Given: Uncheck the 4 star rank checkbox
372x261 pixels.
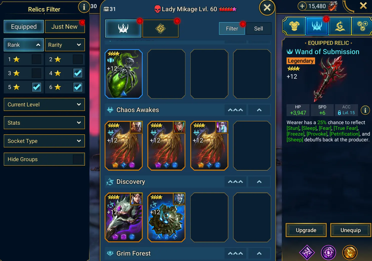Looking at the screenshot, I should point(78,73).
